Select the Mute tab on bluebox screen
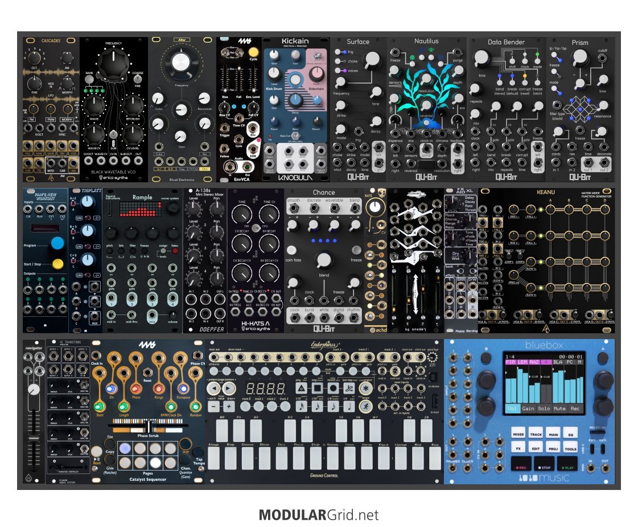 (x=559, y=408)
